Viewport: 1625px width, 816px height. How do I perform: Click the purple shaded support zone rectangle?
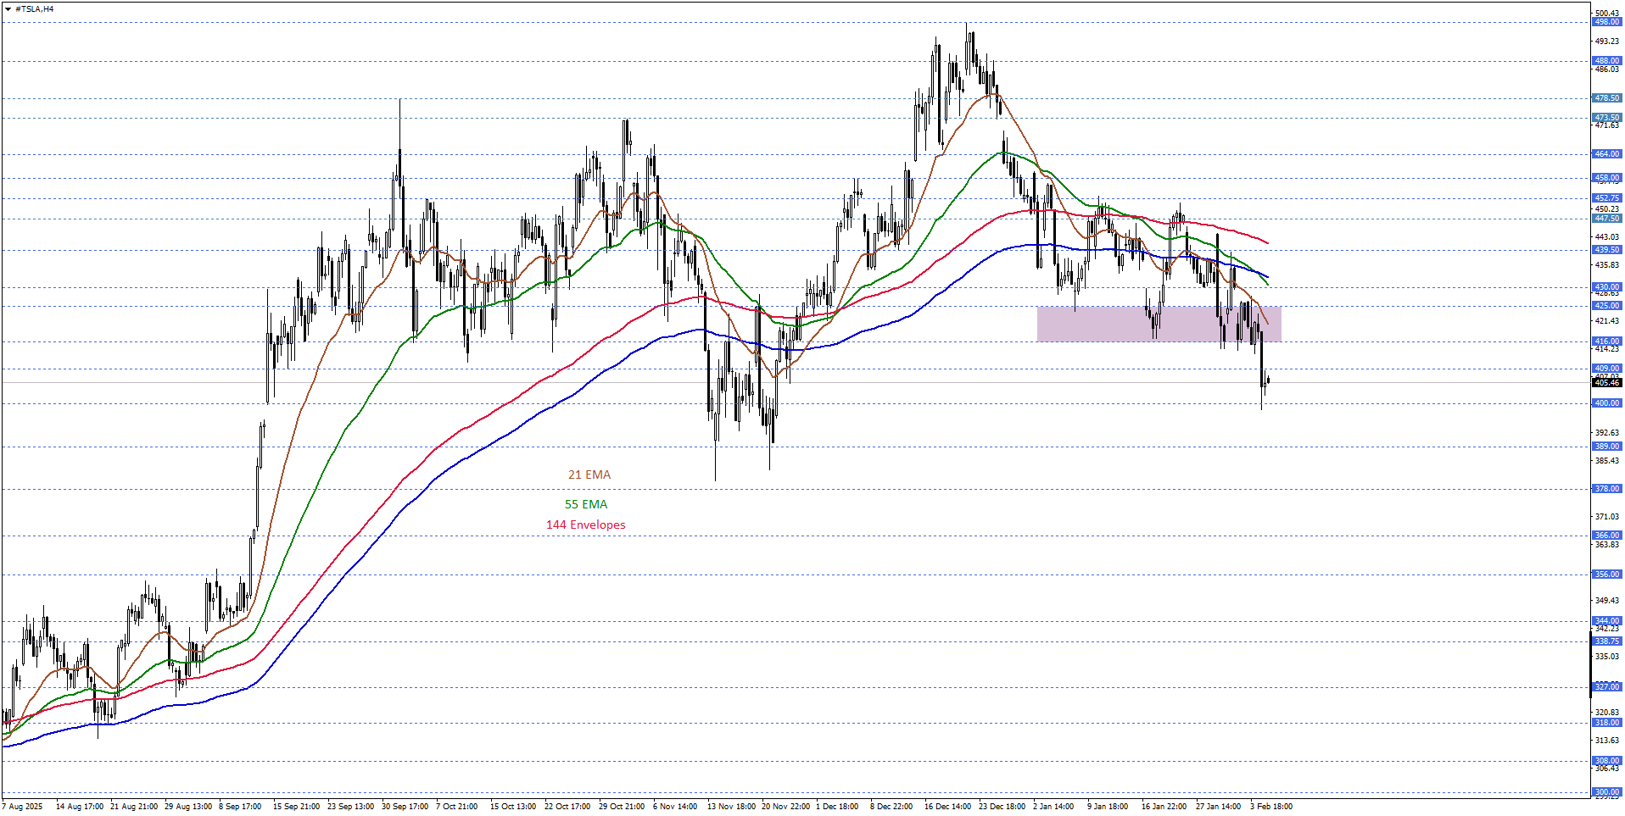coord(1159,324)
